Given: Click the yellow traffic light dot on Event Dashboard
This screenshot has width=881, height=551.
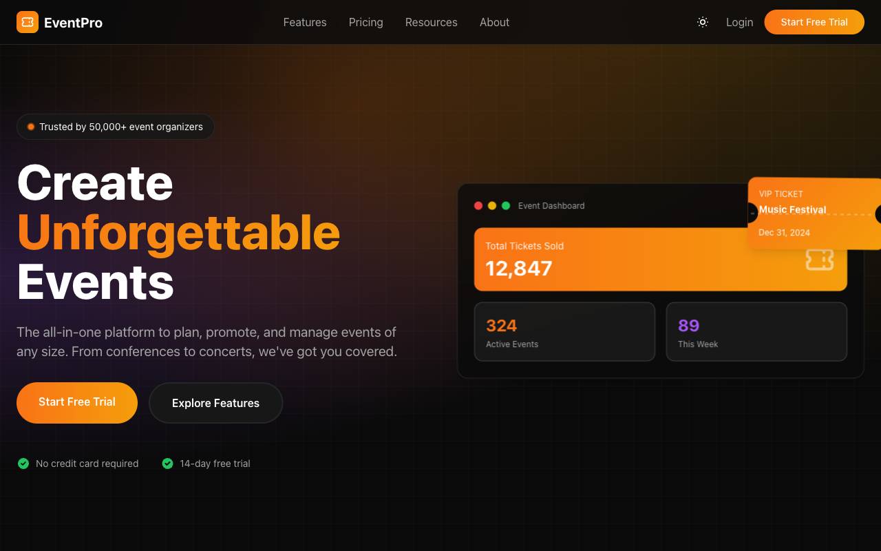Looking at the screenshot, I should tap(492, 205).
